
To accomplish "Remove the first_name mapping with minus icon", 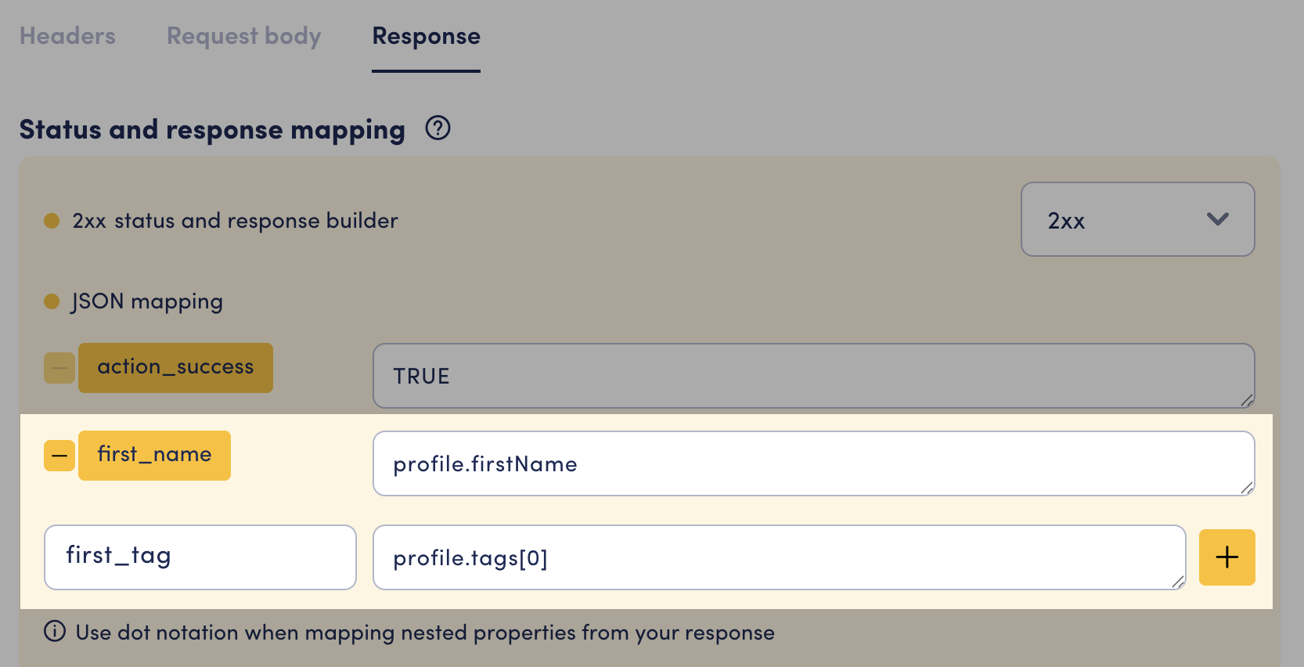I will 59,456.
